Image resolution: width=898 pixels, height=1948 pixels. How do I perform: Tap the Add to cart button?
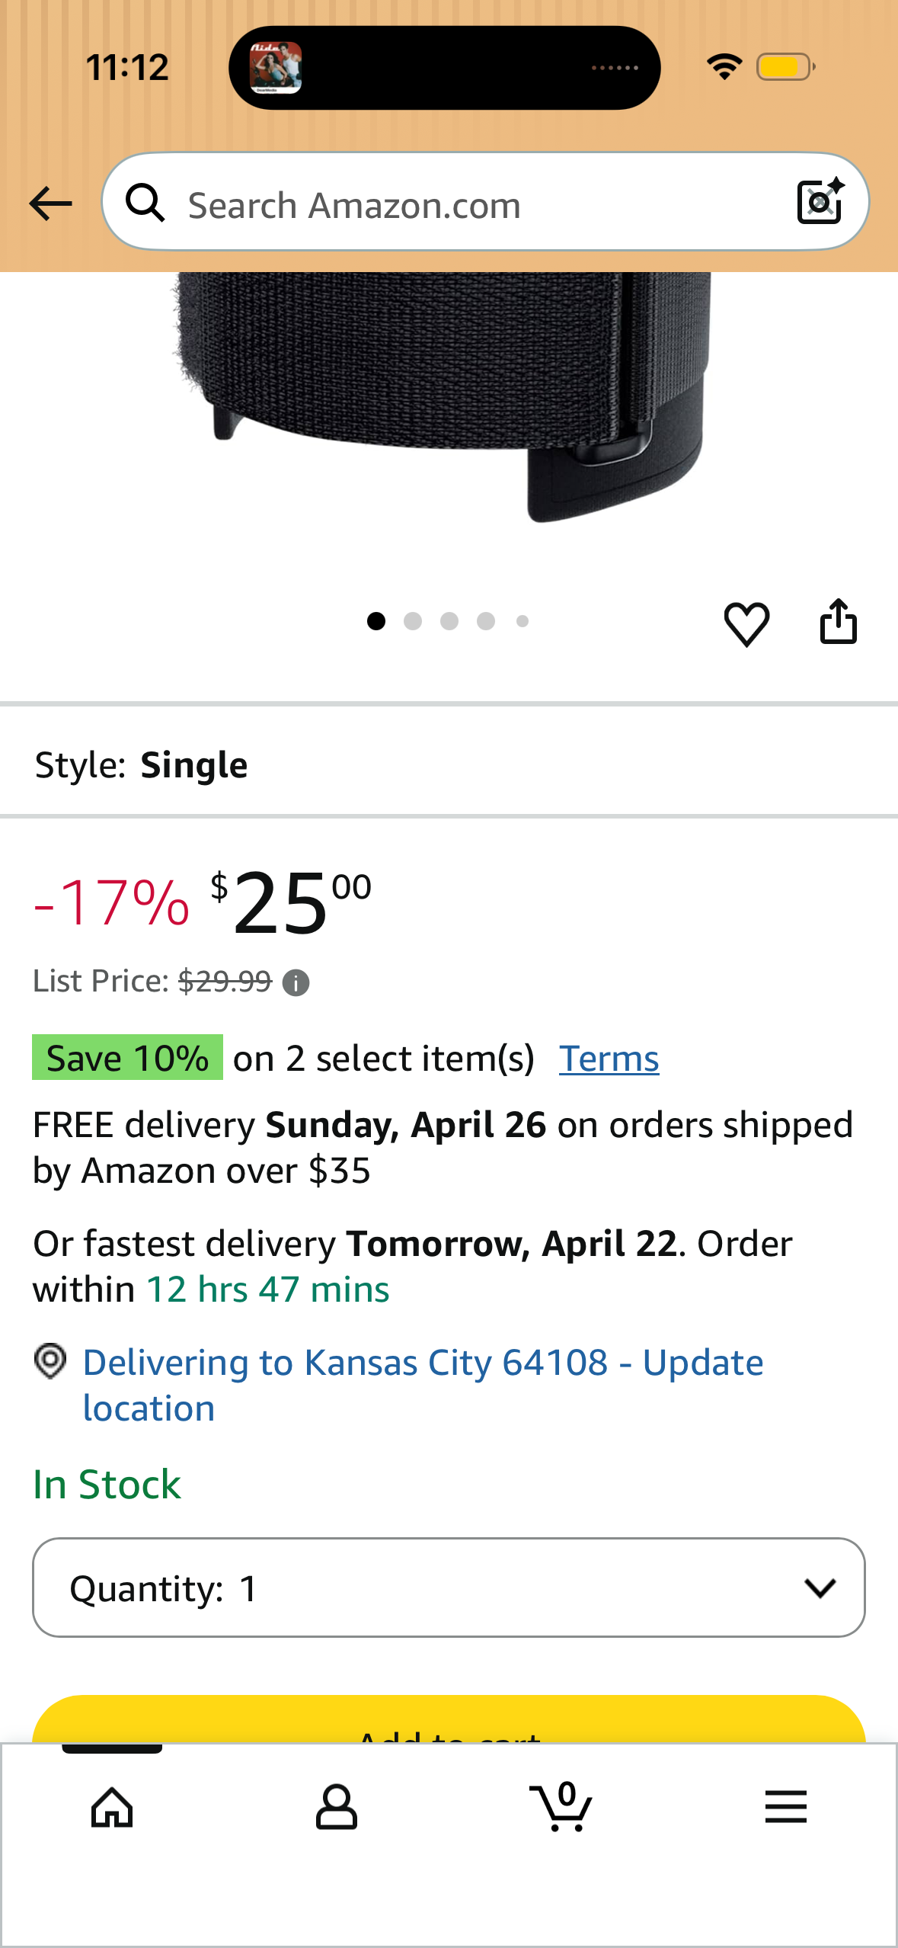click(x=449, y=1719)
